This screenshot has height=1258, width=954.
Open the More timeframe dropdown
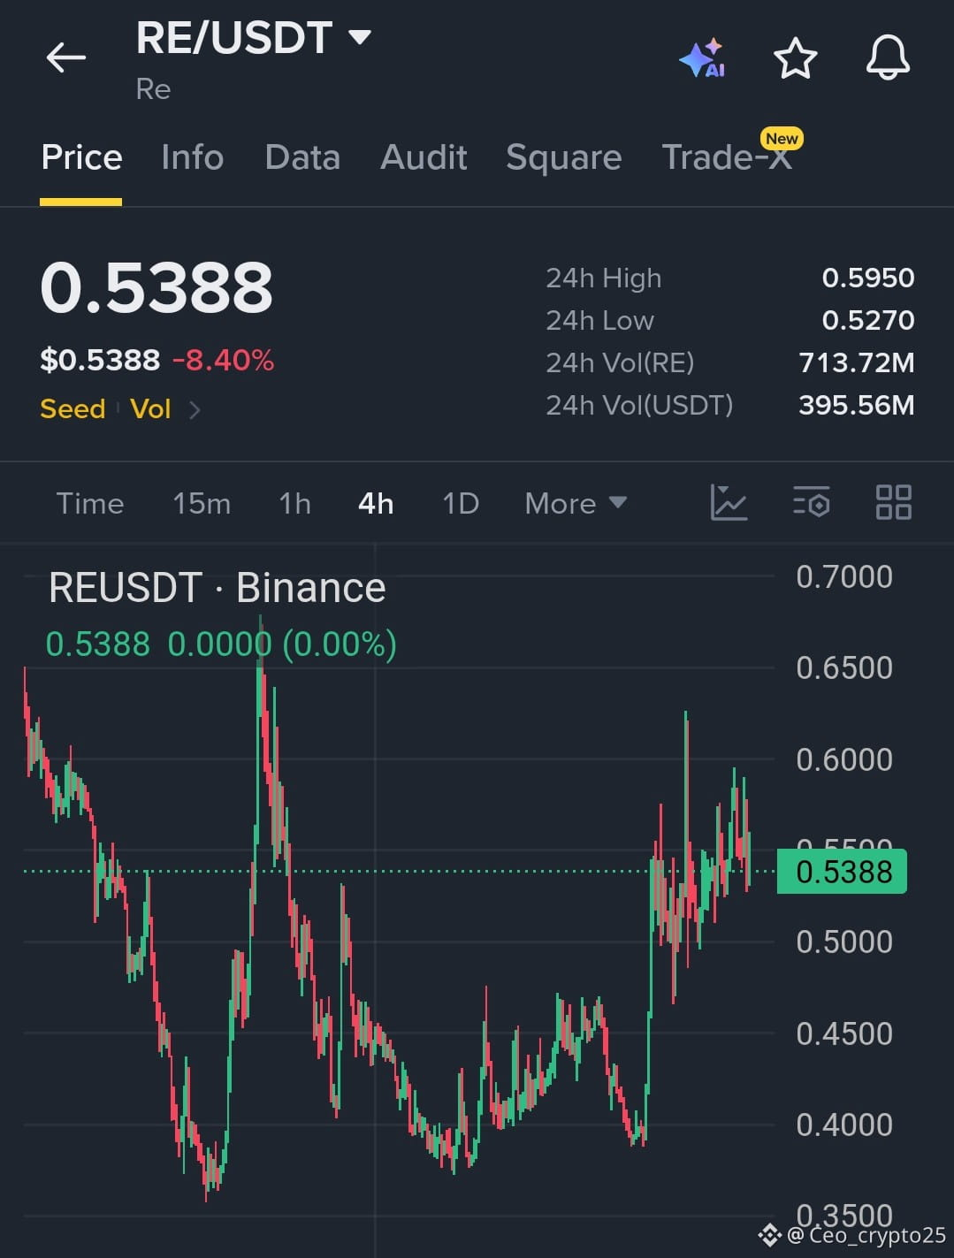pos(576,503)
